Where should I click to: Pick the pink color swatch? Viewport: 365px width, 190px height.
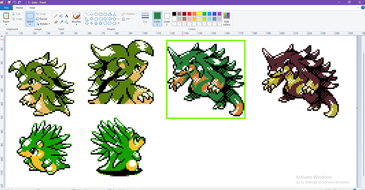(189, 19)
